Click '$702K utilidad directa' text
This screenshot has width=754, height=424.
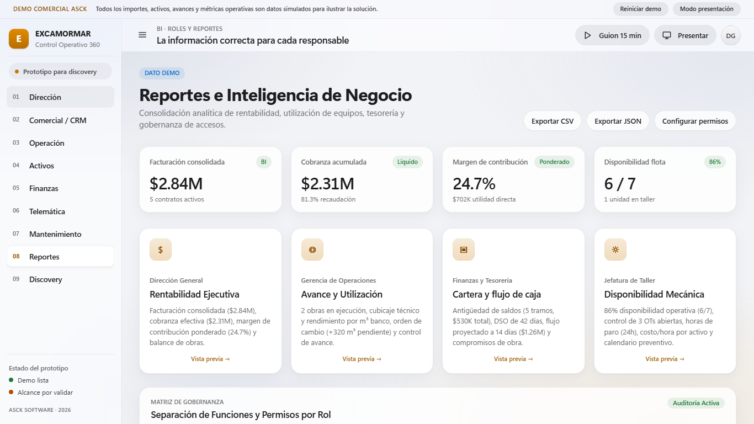coord(484,199)
